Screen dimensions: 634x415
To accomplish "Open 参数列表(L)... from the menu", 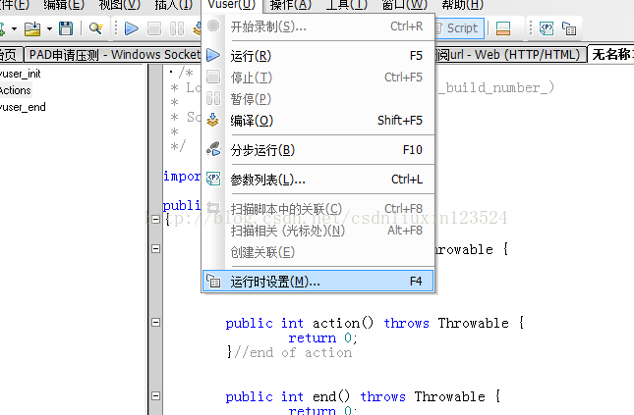I will (x=318, y=180).
